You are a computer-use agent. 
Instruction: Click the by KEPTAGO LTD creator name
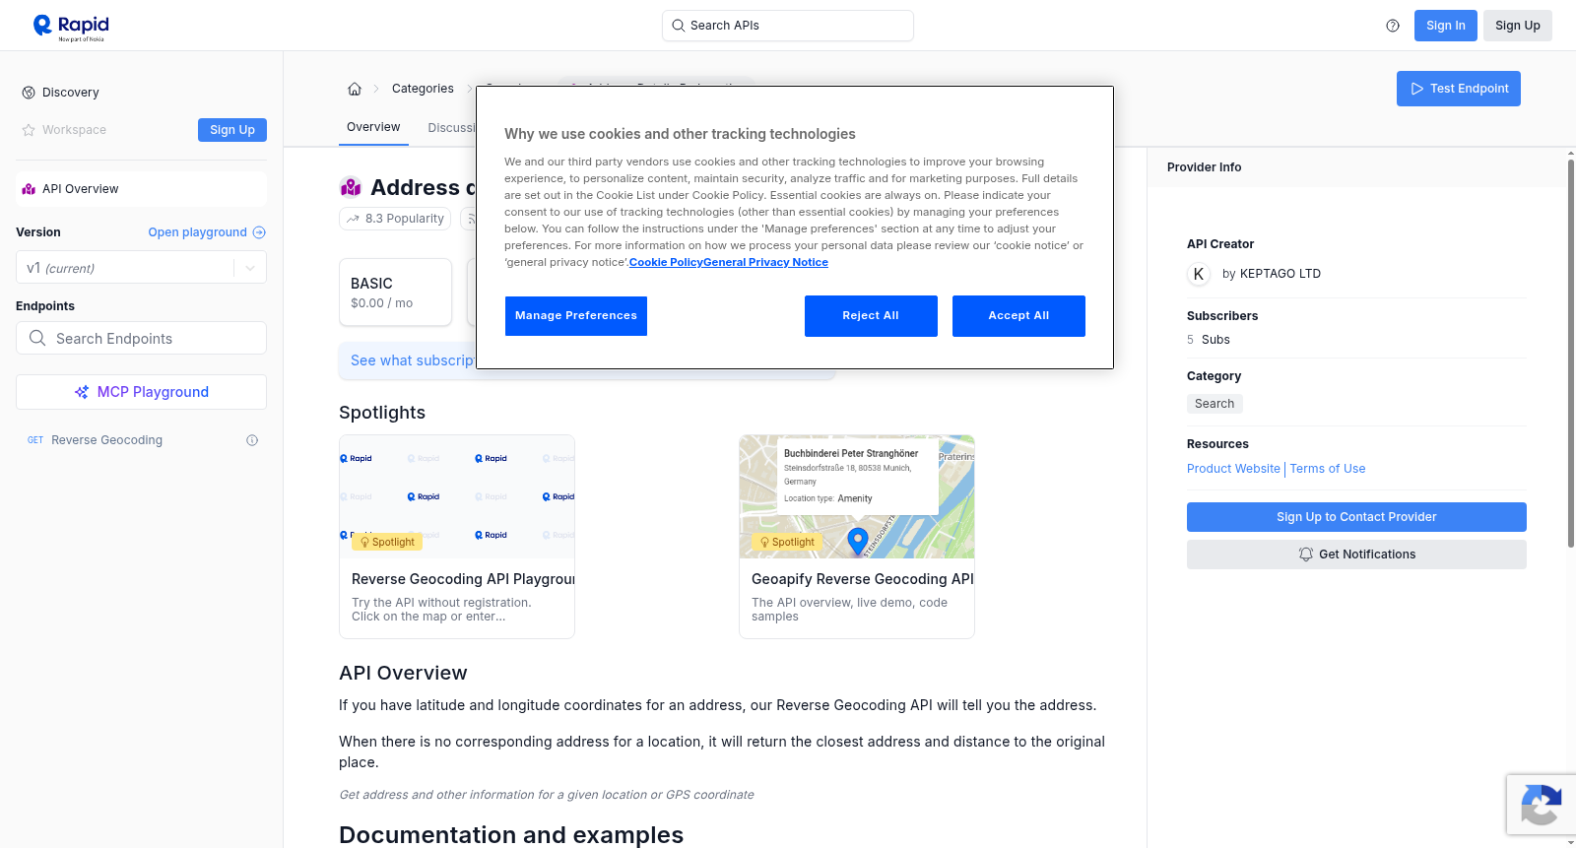1272,274
